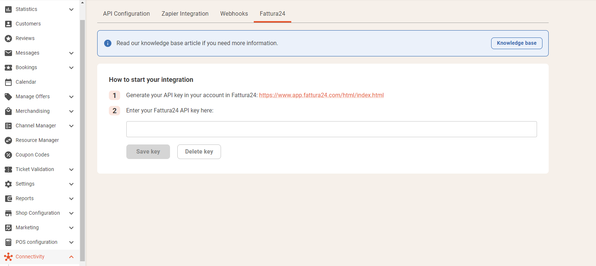Viewport: 596px width, 266px height.
Task: Expand the Statistics menu chevron
Action: (71, 9)
